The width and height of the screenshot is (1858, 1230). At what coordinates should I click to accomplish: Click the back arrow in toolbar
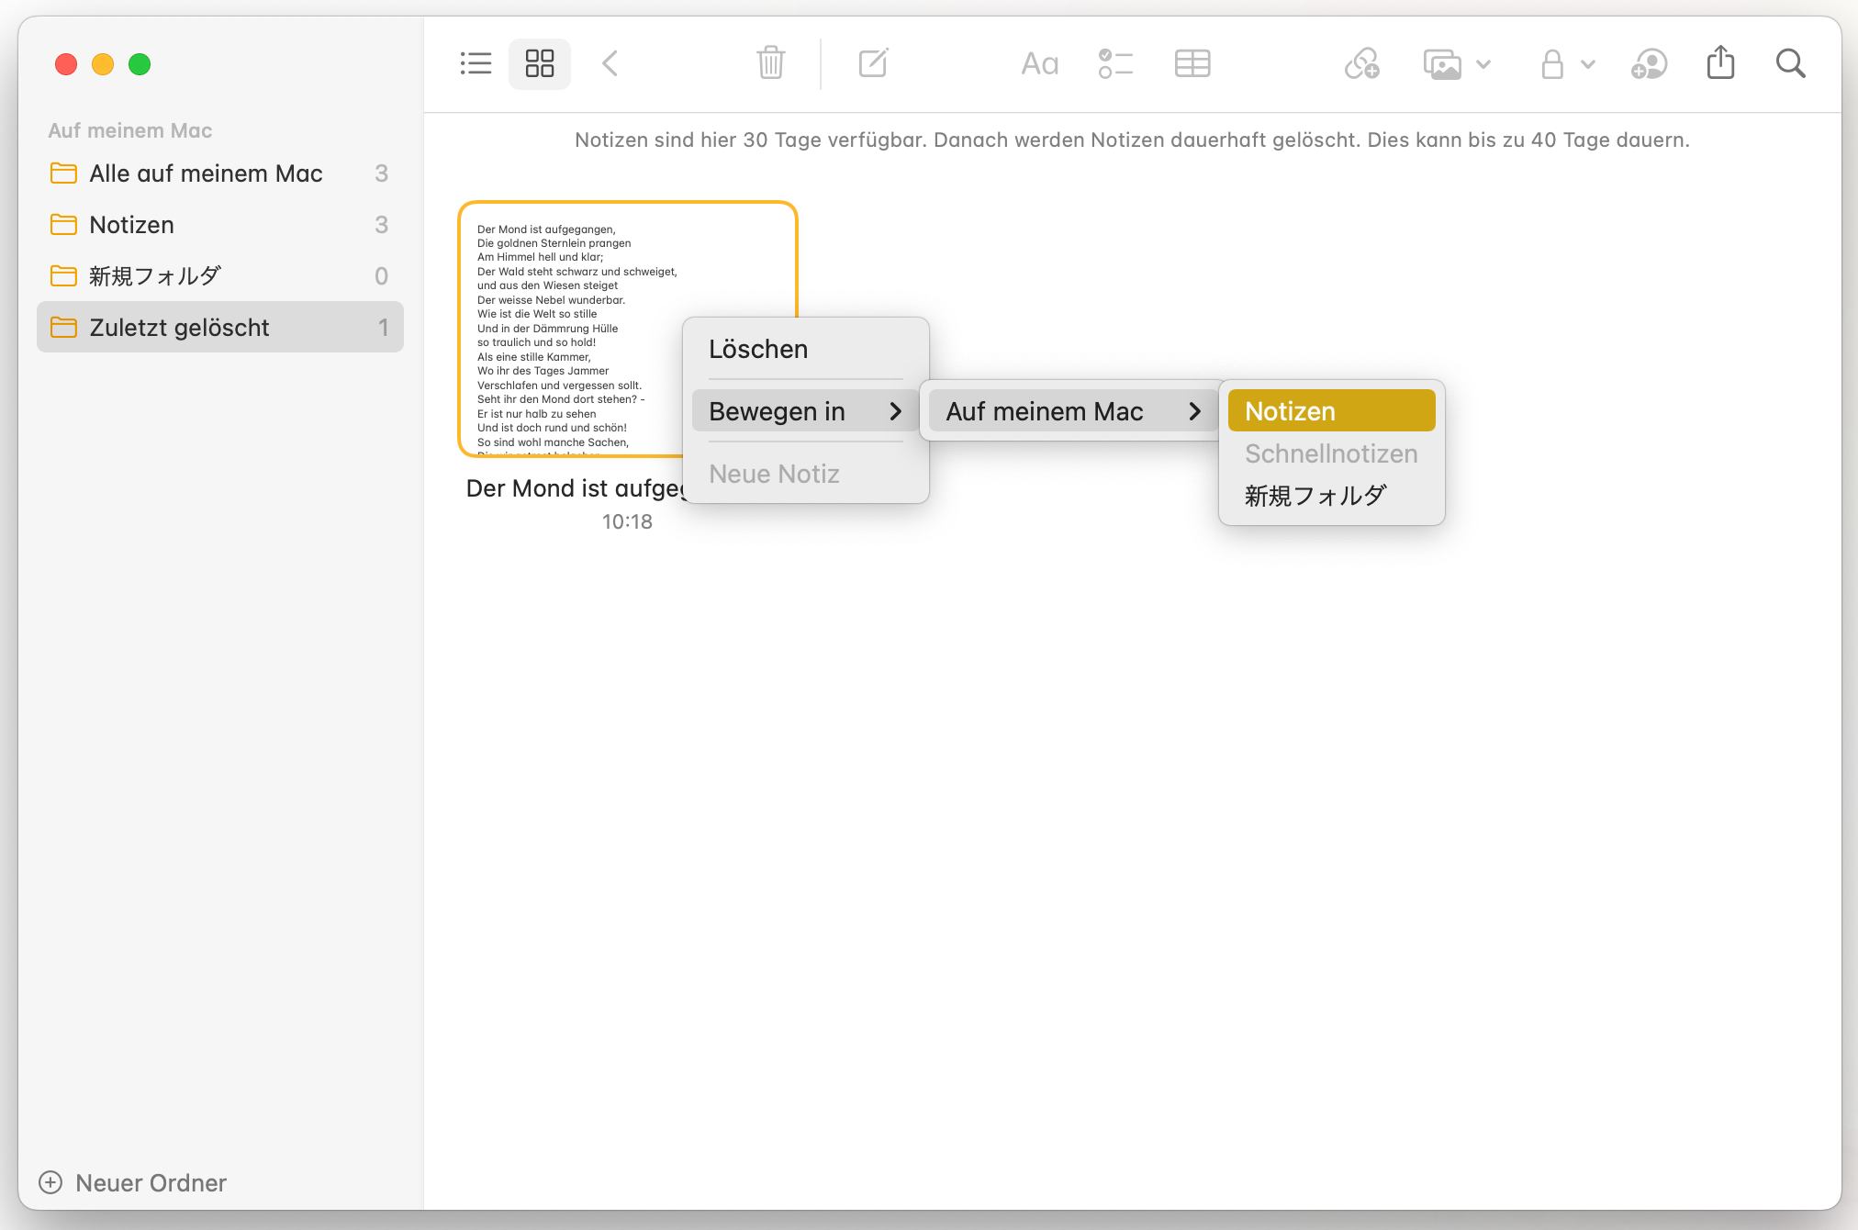click(x=610, y=63)
